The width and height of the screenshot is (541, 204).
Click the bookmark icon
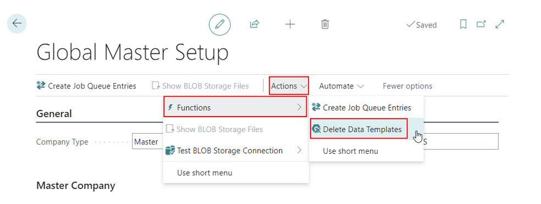tap(463, 24)
